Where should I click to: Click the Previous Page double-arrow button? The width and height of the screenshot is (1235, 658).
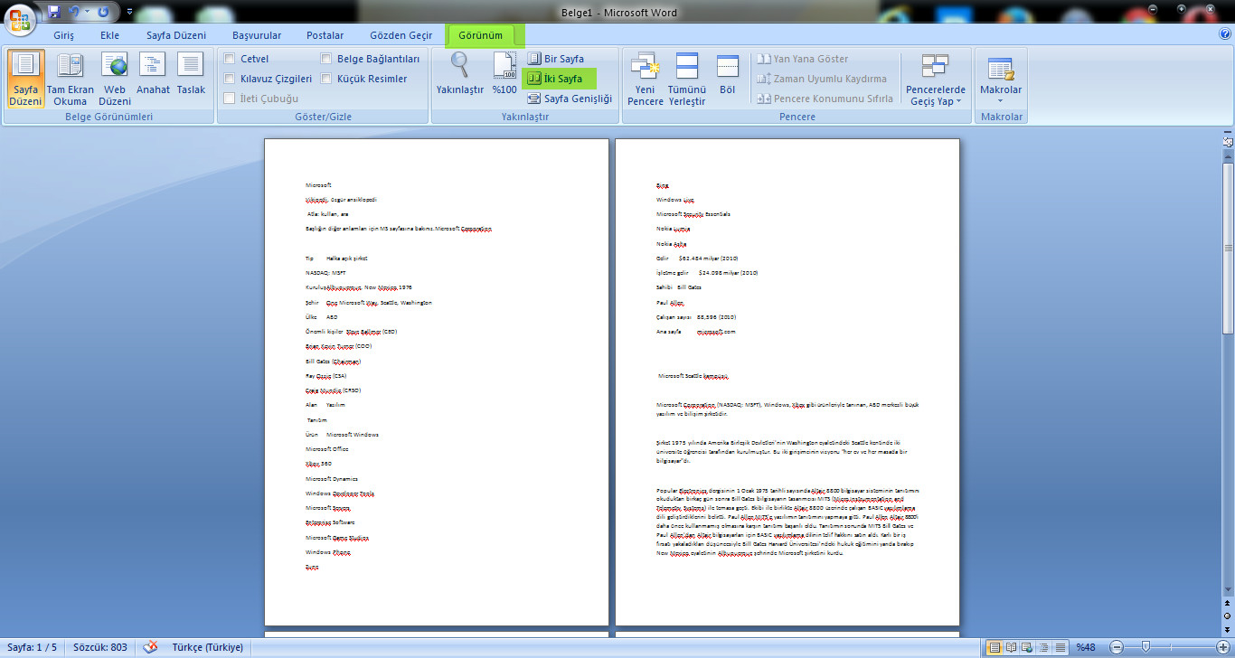1228,601
